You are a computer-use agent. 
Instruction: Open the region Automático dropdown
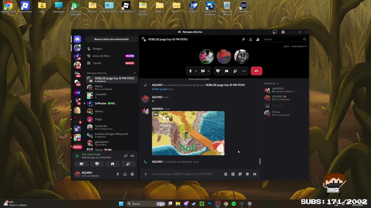pyautogui.click(x=299, y=46)
